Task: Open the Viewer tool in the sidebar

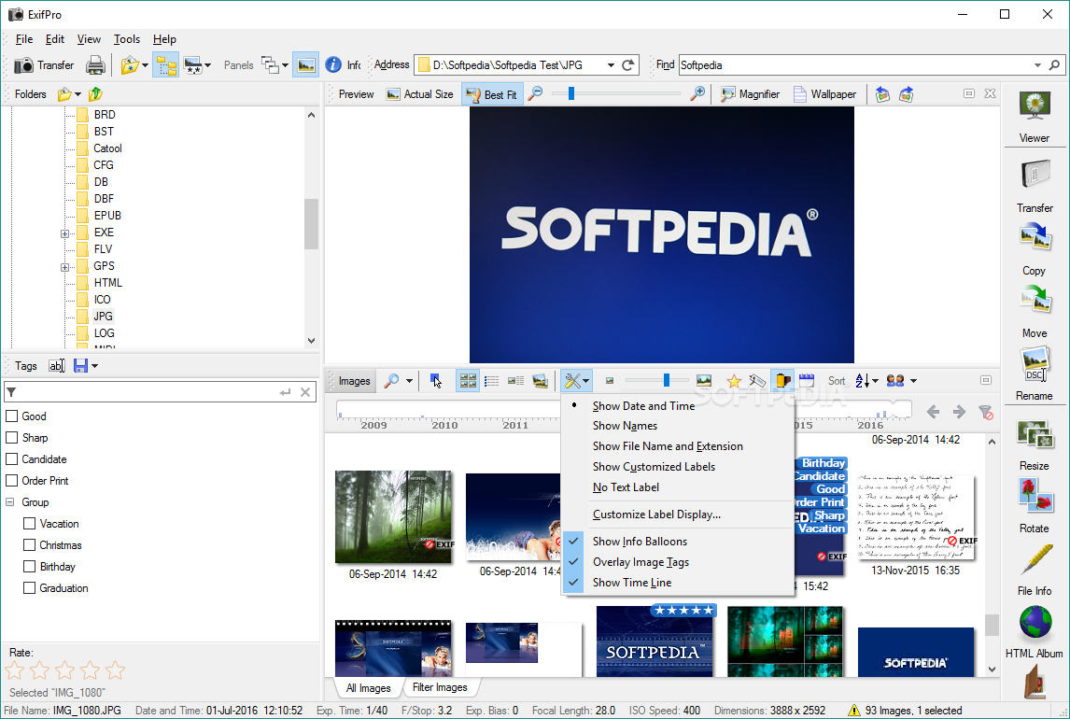Action: click(x=1035, y=116)
